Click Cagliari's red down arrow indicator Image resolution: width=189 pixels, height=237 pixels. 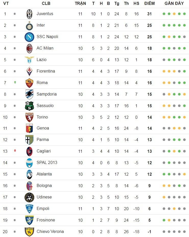coord(15,151)
